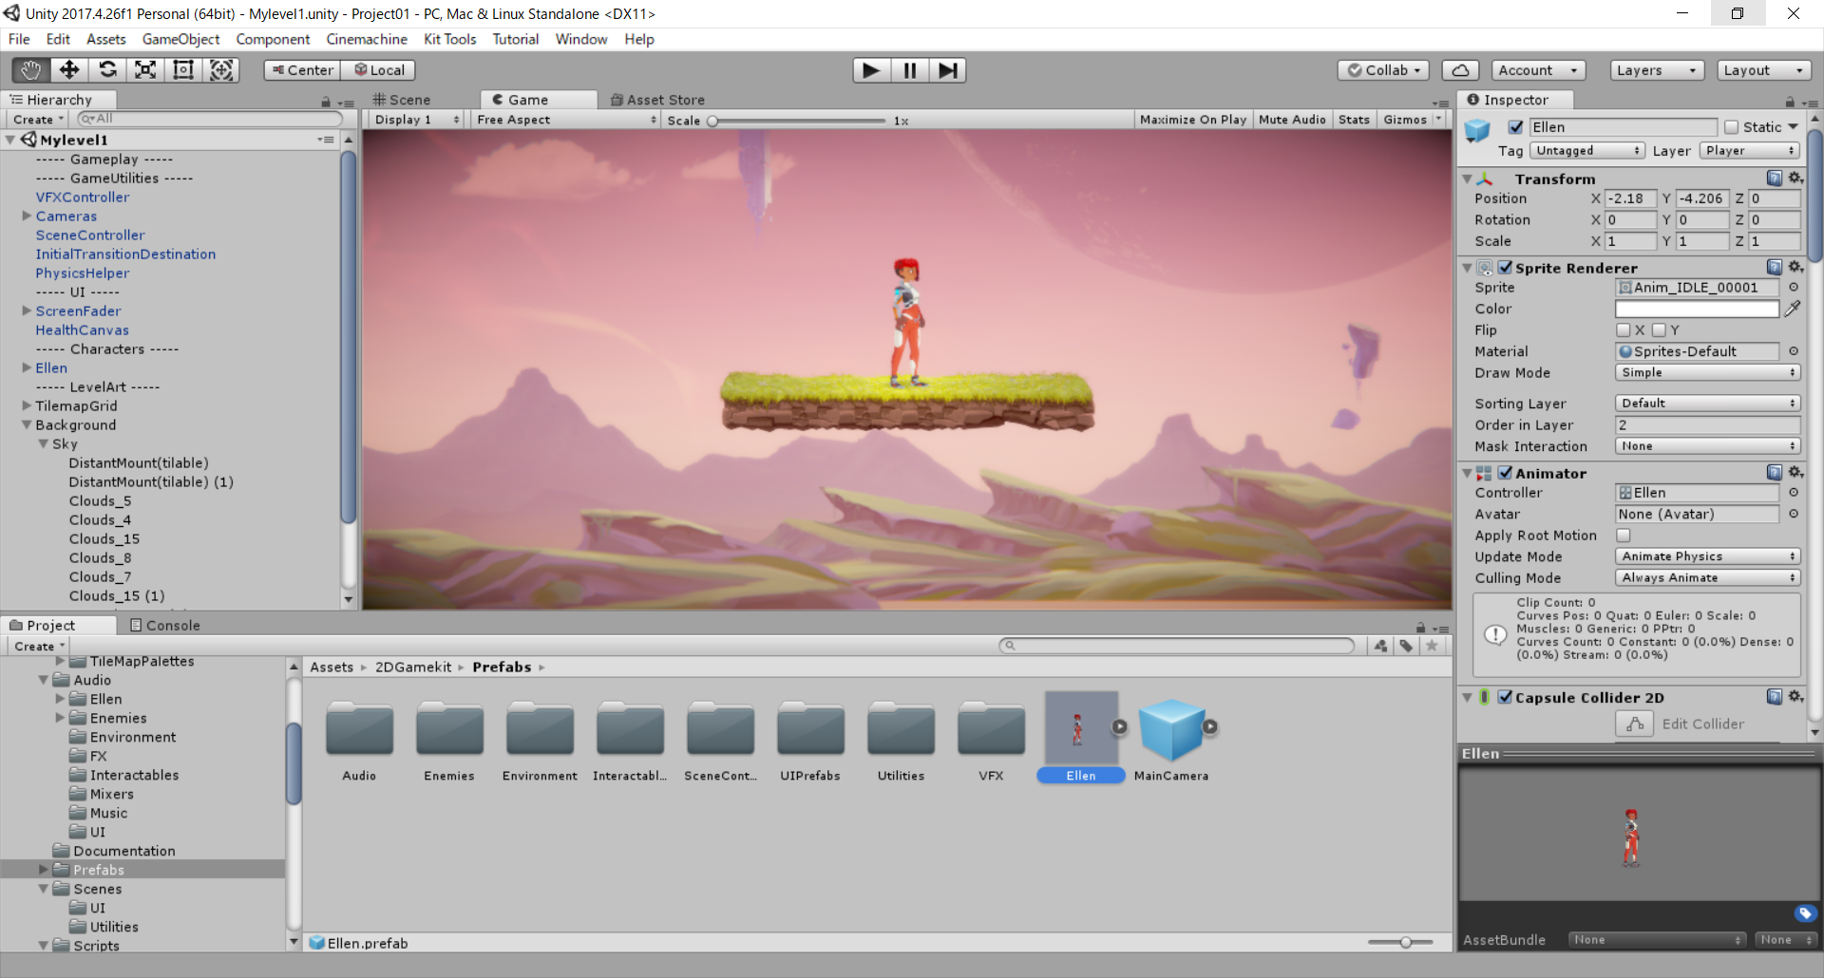Viewport: 1824px width, 978px height.
Task: Open the Cinemachine menu
Action: click(367, 39)
